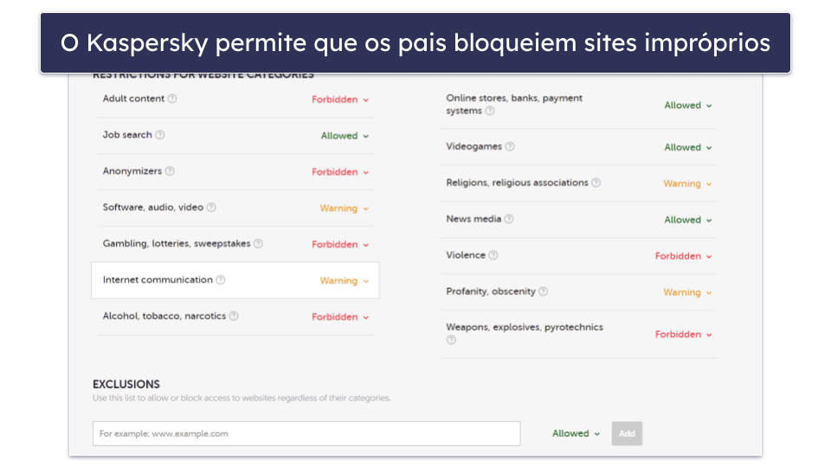Screen dimensions: 831x467
Task: Open help icon next to Adult content
Action: coord(172,99)
